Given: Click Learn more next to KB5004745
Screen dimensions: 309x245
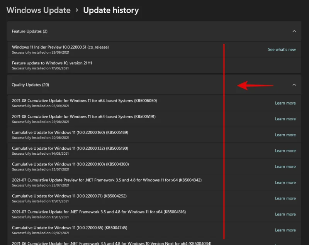Looking at the screenshot, I should (285, 230).
